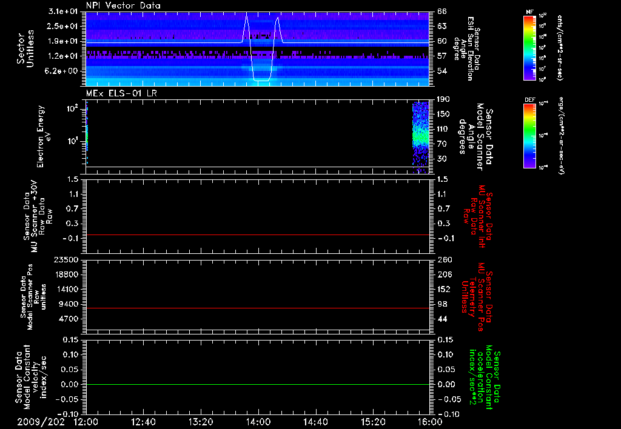The image size is (621, 429).
Task: Click the '110' scanner angle tick
Action: click(443, 129)
